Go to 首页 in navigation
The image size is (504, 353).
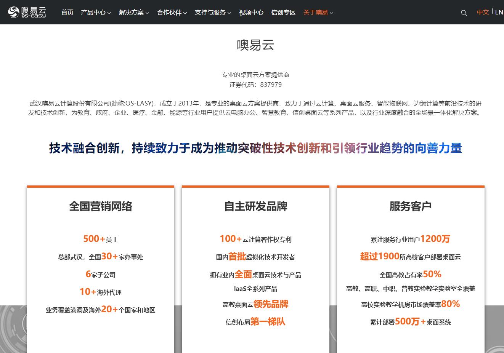pos(67,12)
